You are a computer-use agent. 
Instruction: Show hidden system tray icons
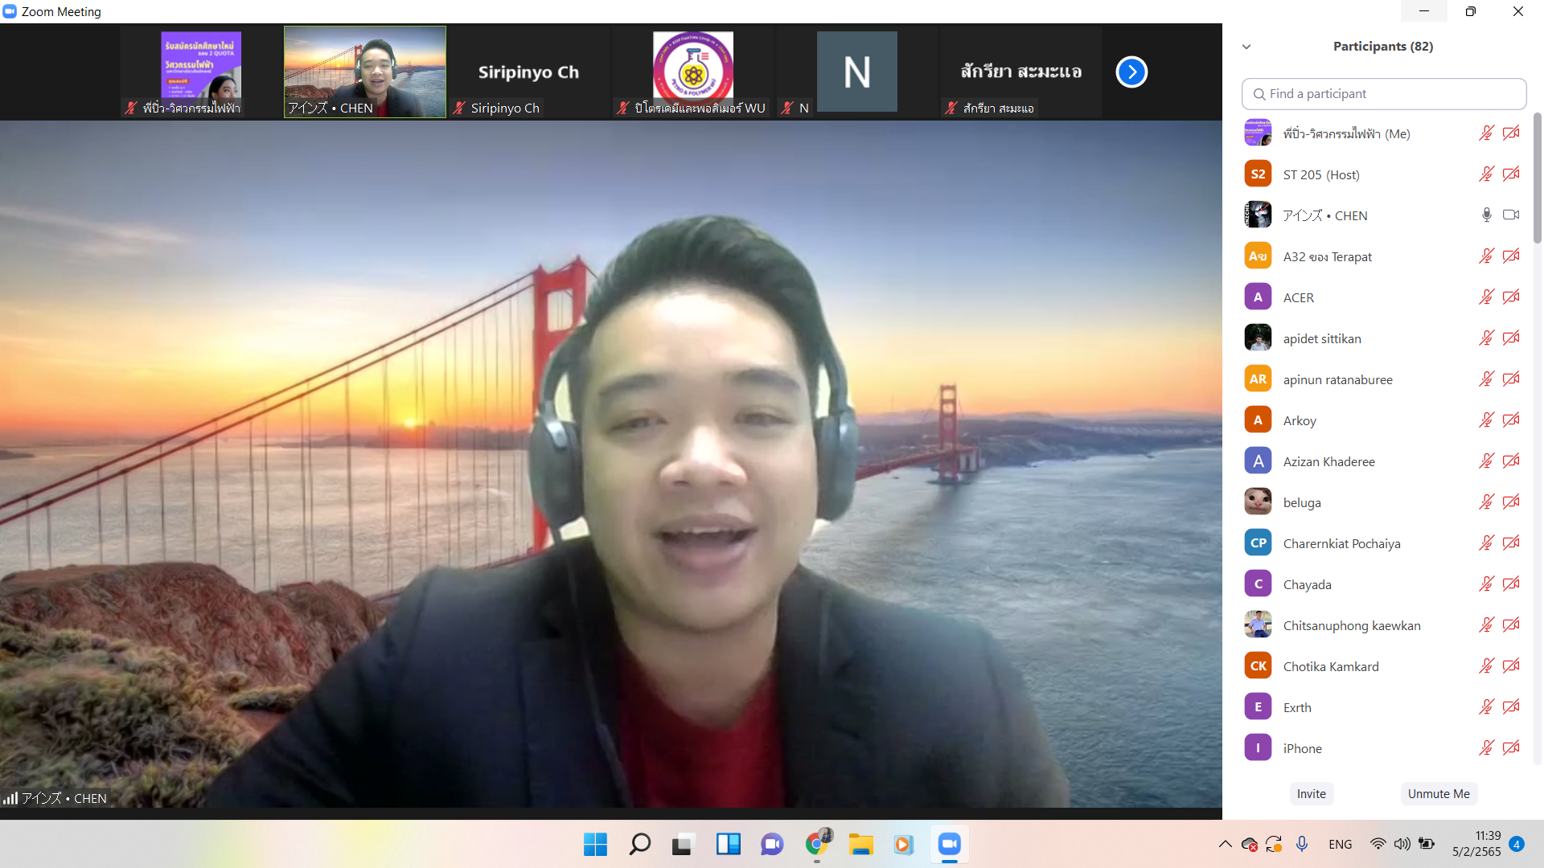click(x=1225, y=844)
